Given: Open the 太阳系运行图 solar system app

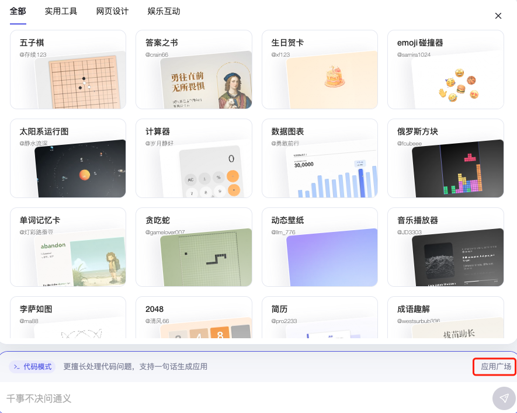Looking at the screenshot, I should (68, 158).
